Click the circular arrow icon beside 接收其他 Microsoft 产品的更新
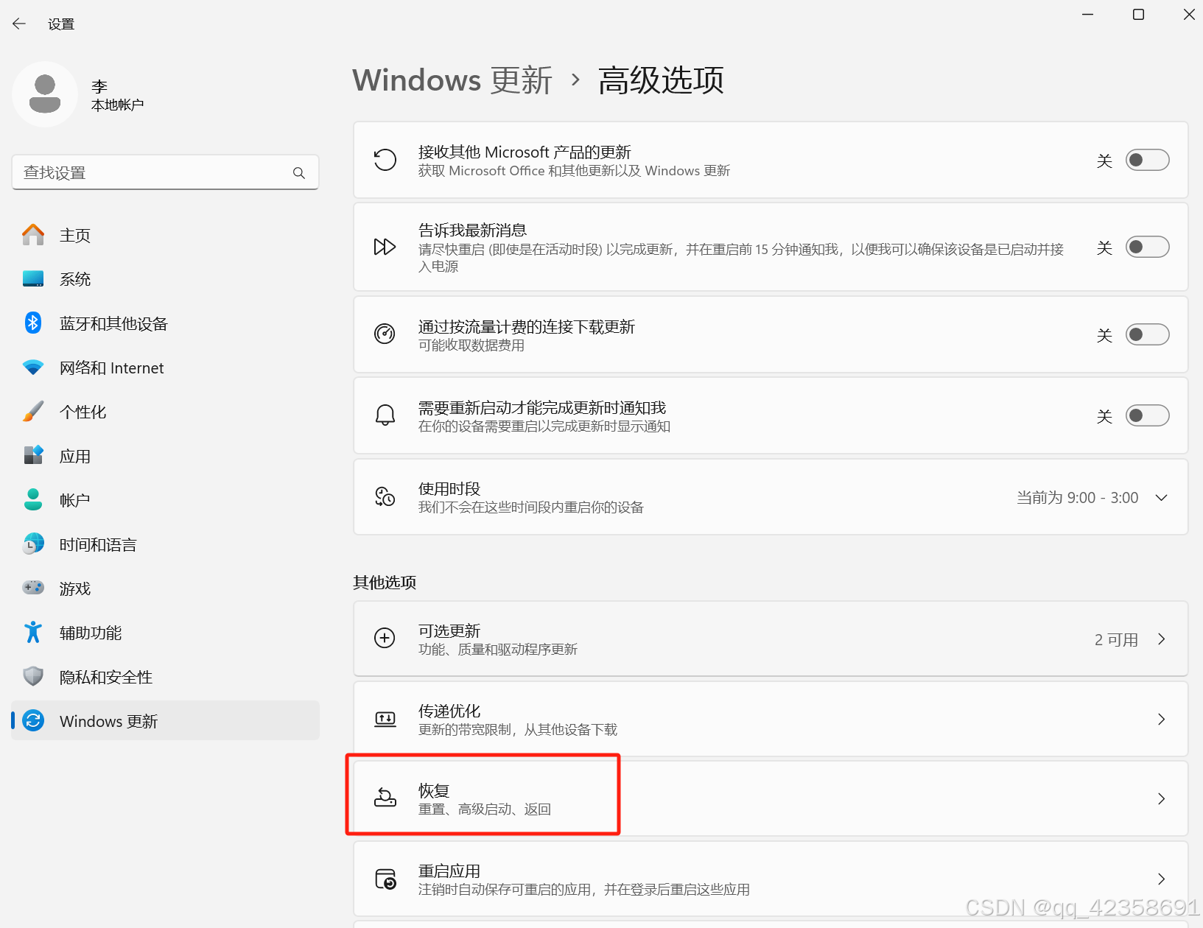 (385, 160)
